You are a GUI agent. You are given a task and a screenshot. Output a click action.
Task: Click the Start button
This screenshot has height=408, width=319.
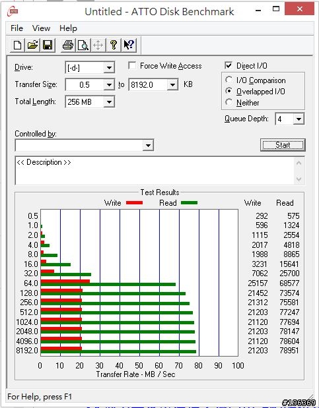tap(283, 145)
